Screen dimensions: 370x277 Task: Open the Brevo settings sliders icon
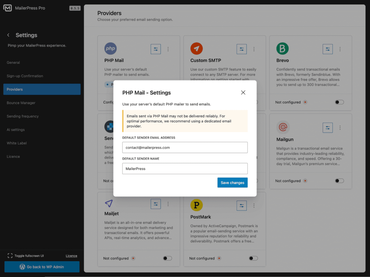pos(328,49)
